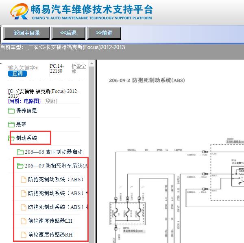
Task: Click the document icon of 前轮速度传感器RH
Action: coord(24,235)
